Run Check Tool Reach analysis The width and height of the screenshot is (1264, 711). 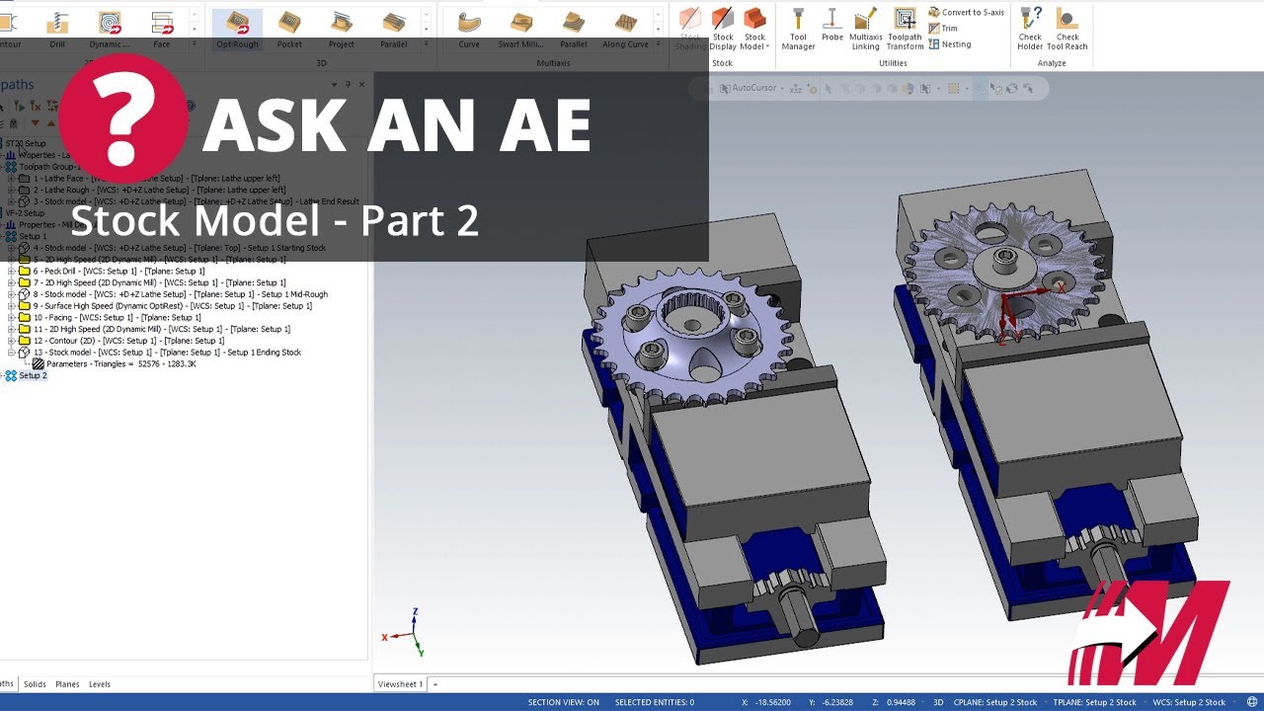[1067, 30]
